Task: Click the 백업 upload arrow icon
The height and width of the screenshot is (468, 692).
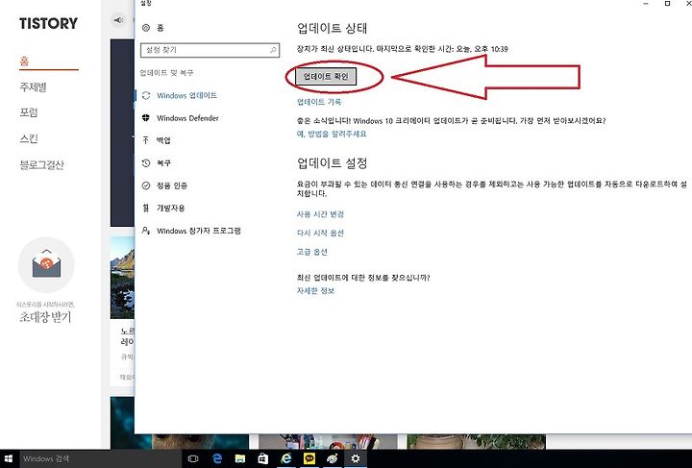Action: point(146,140)
